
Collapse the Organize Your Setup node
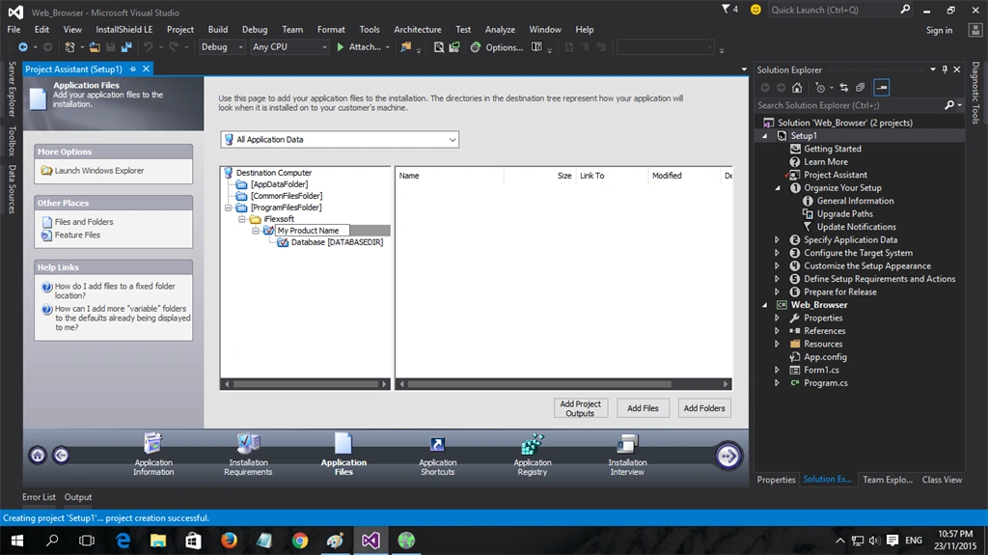pyautogui.click(x=778, y=188)
